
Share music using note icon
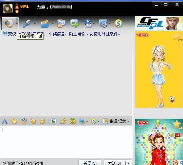(63, 121)
